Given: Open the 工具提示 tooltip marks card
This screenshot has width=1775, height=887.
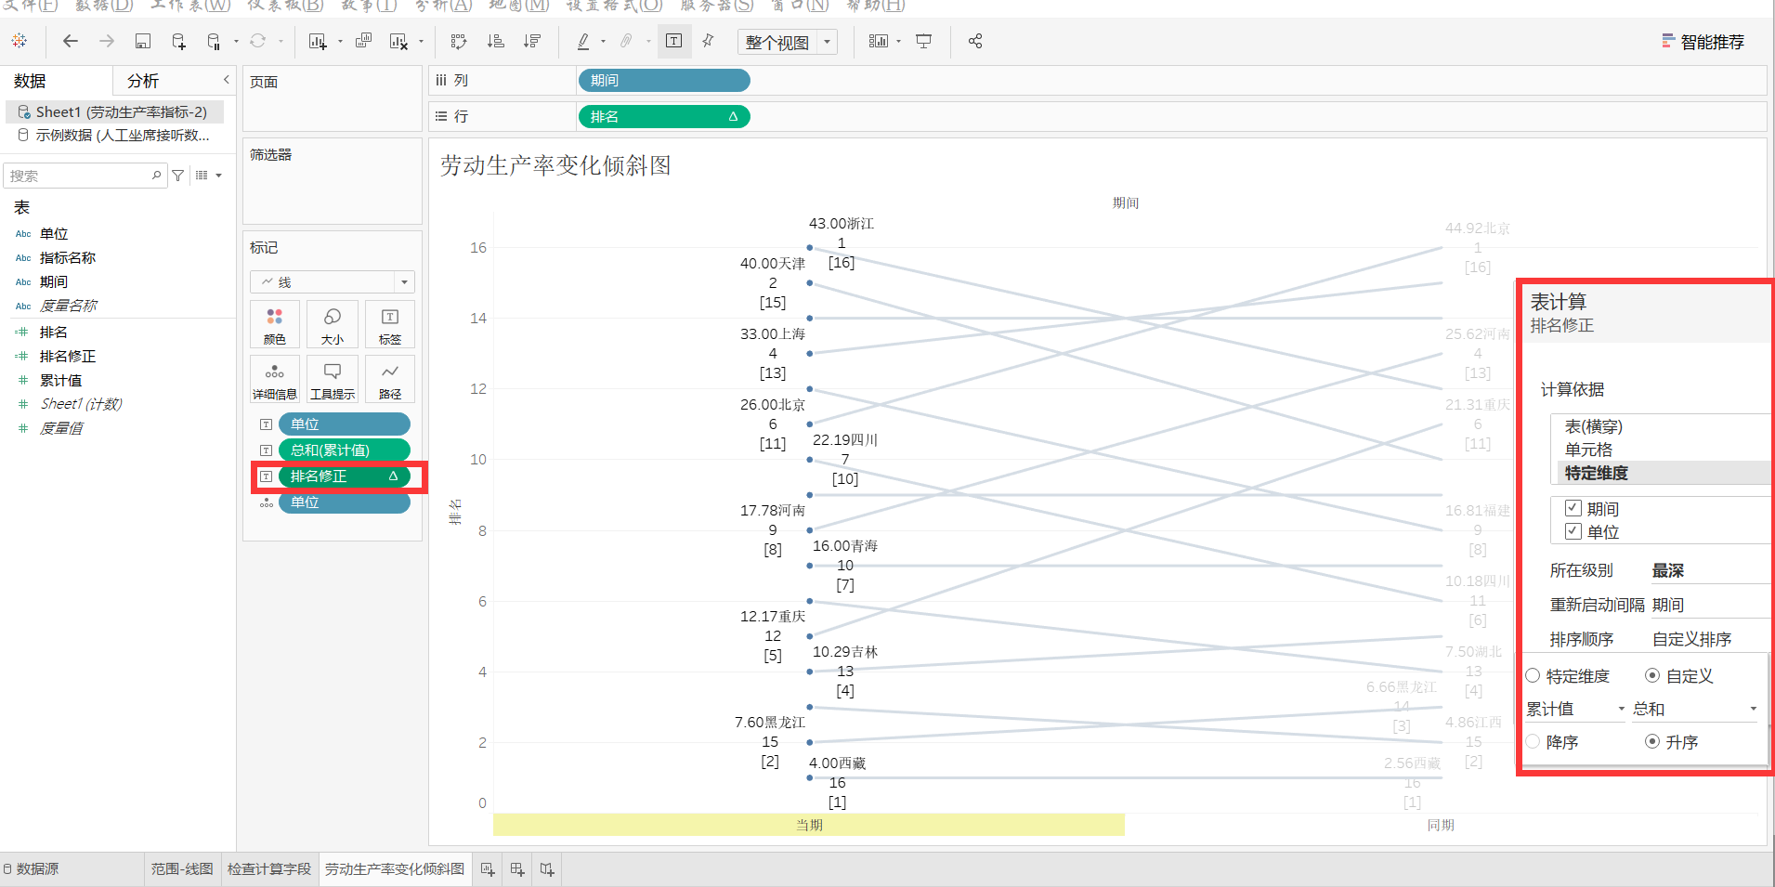Looking at the screenshot, I should pos(333,379).
